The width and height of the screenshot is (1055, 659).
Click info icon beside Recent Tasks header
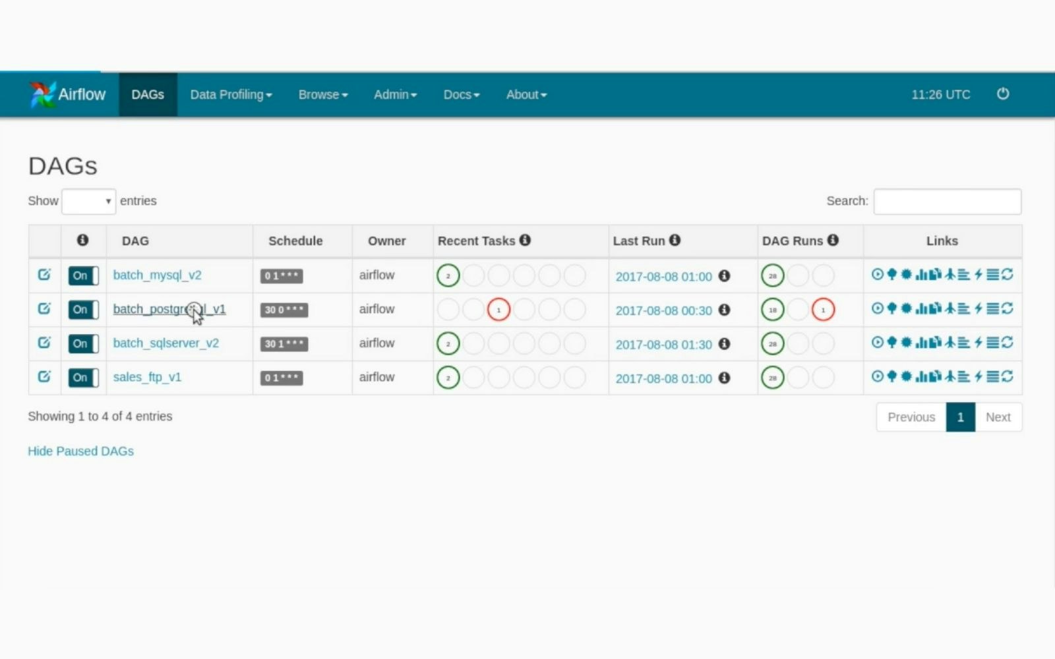[525, 240]
